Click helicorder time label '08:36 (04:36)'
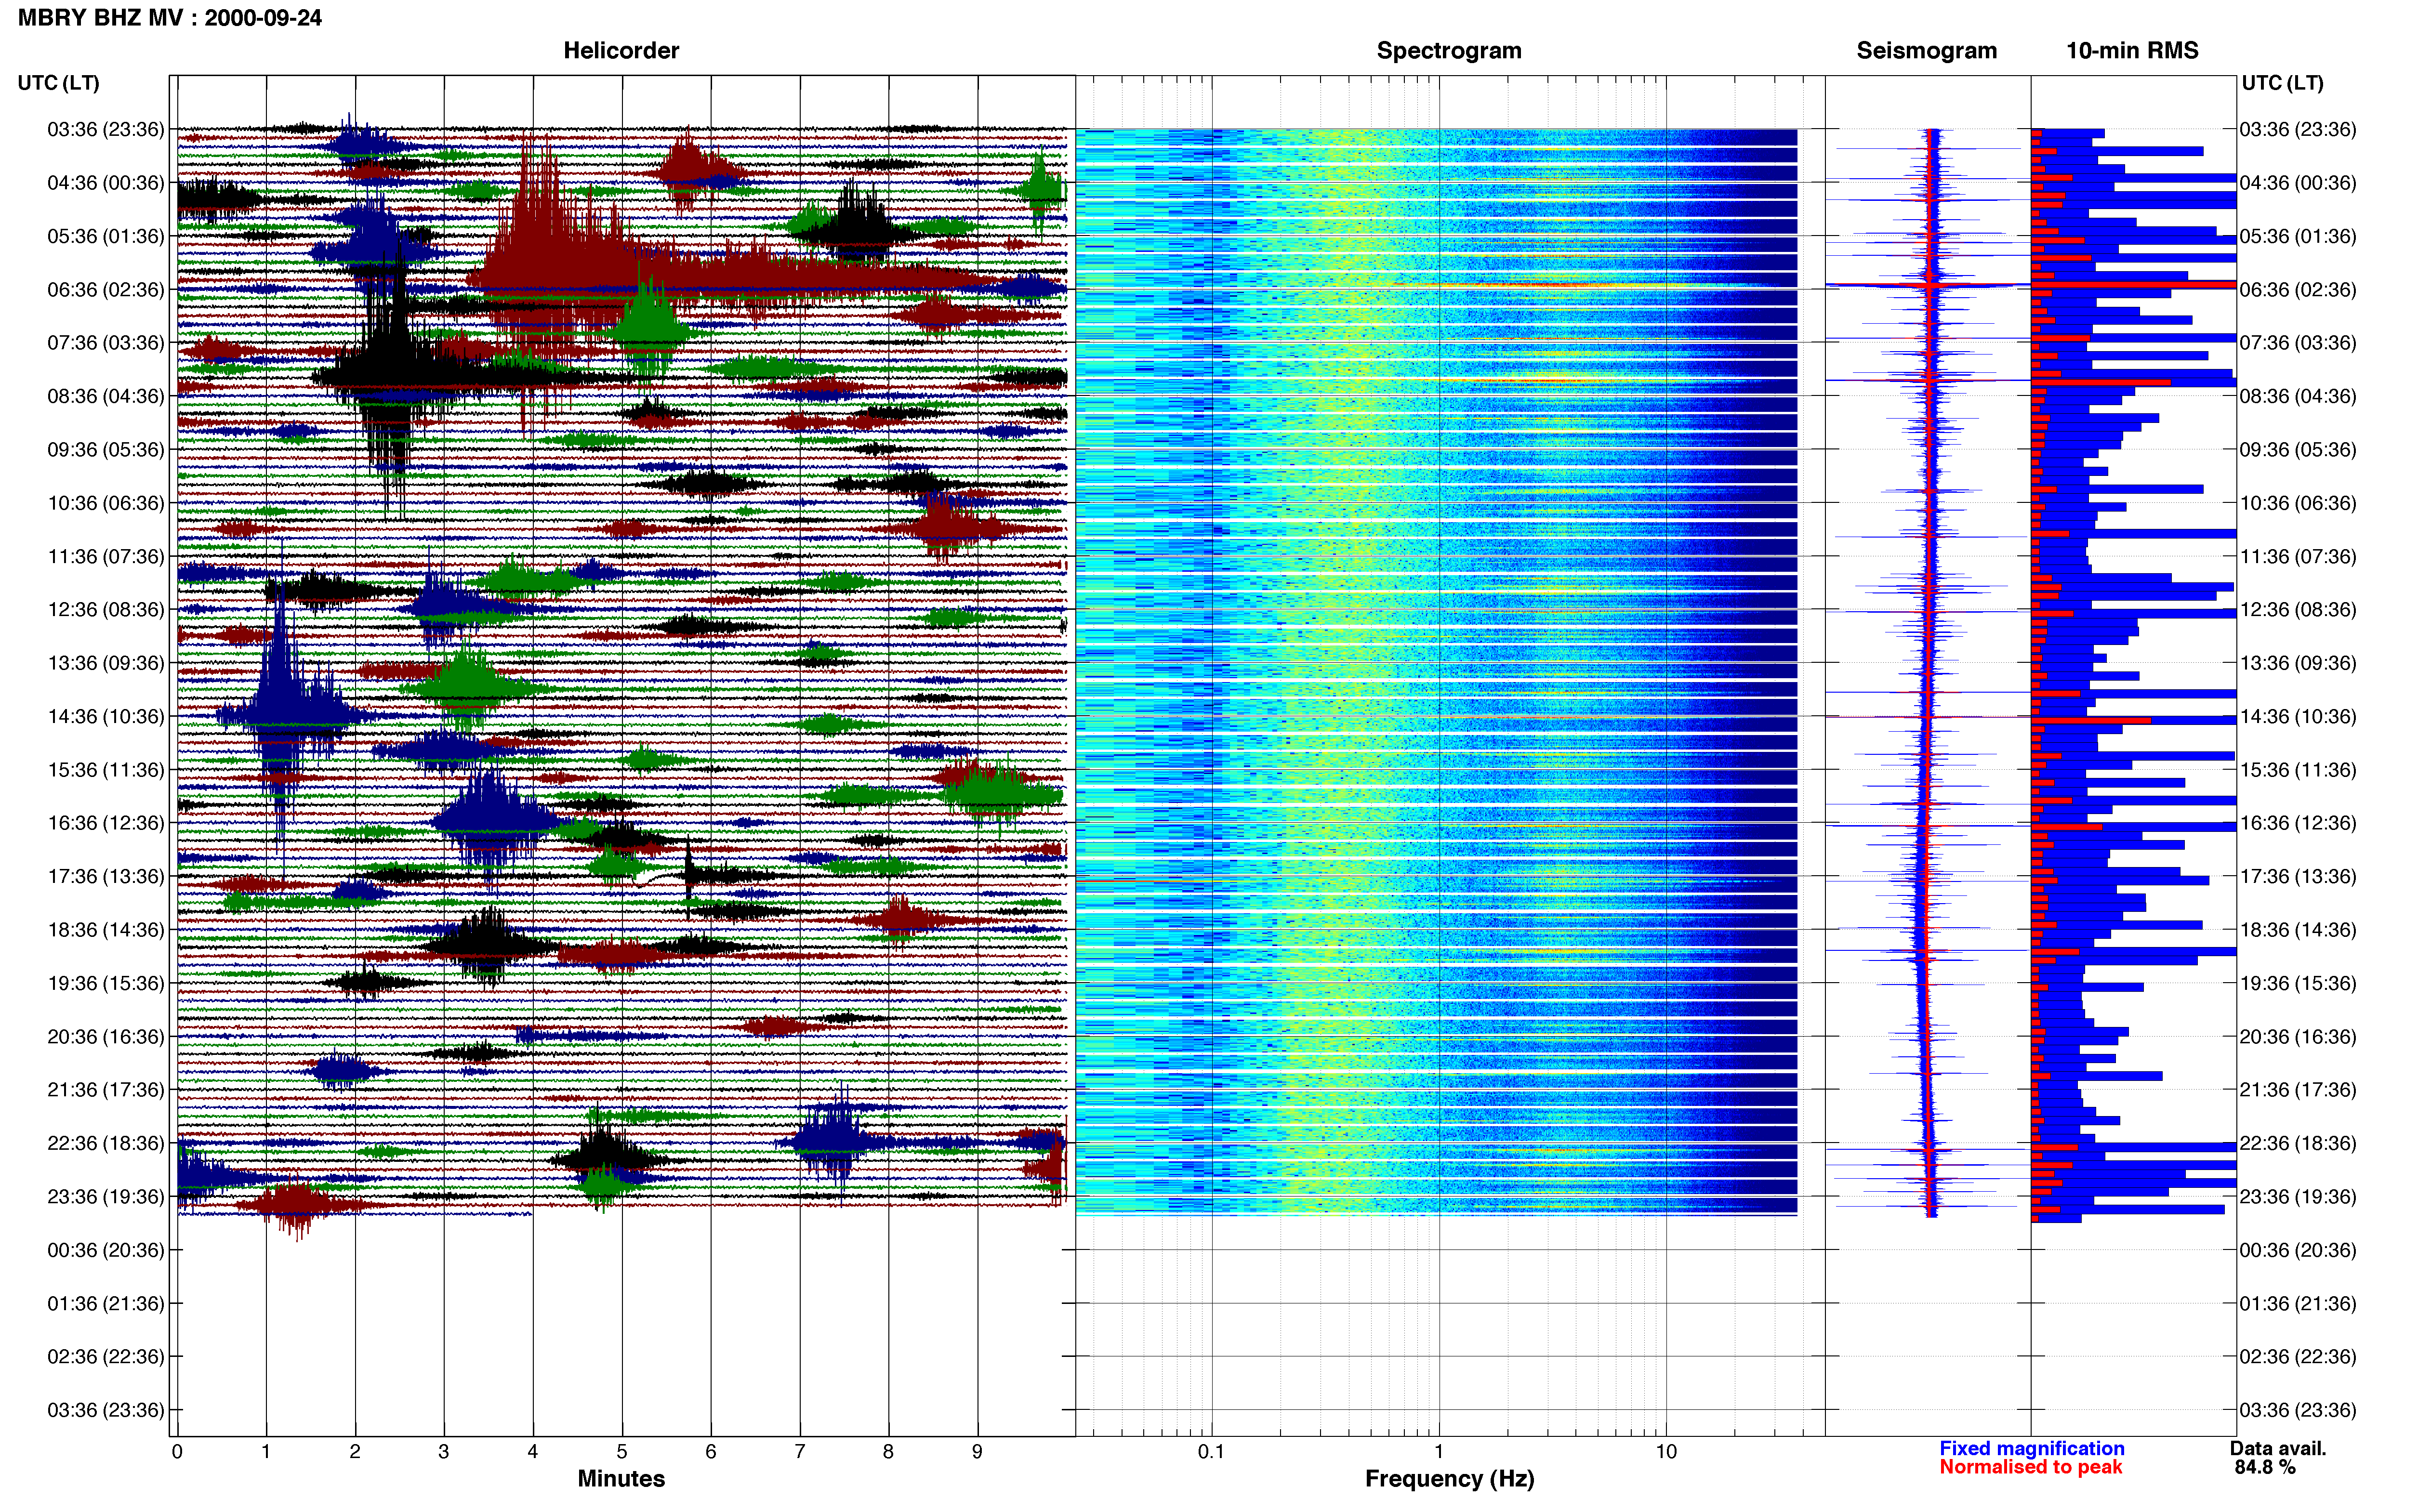 [106, 396]
